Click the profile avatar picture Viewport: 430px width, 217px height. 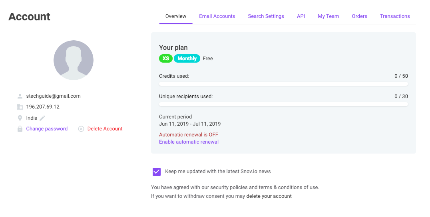tap(74, 60)
